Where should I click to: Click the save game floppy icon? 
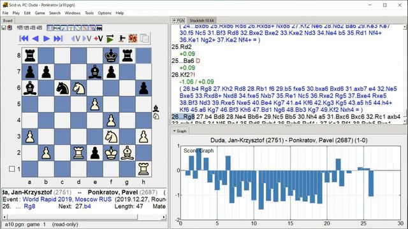click(4, 28)
